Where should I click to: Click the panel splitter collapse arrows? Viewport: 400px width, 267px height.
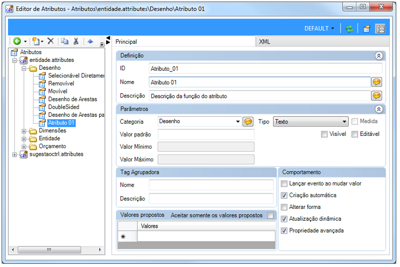click(x=108, y=40)
